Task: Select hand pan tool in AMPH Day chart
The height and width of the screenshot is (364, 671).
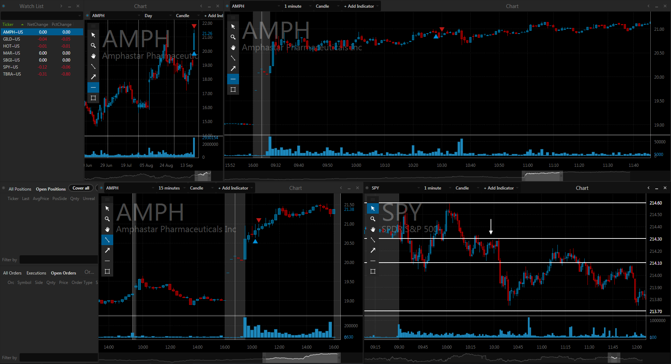Action: coord(93,56)
